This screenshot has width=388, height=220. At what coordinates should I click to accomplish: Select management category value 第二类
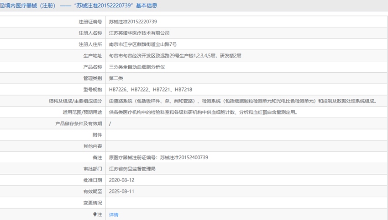click(x=116, y=78)
